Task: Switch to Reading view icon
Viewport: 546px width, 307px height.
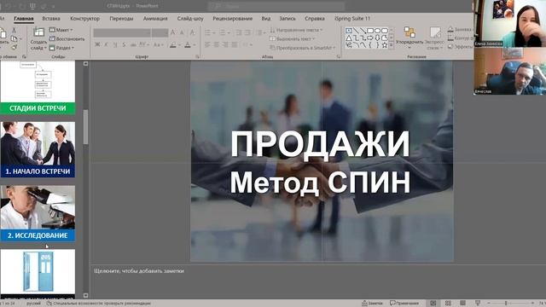Action: [462, 304]
